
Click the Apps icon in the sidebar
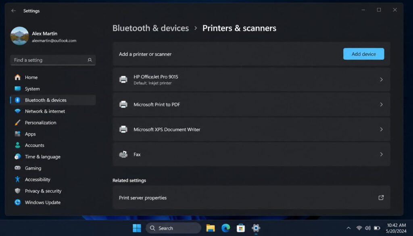18,134
